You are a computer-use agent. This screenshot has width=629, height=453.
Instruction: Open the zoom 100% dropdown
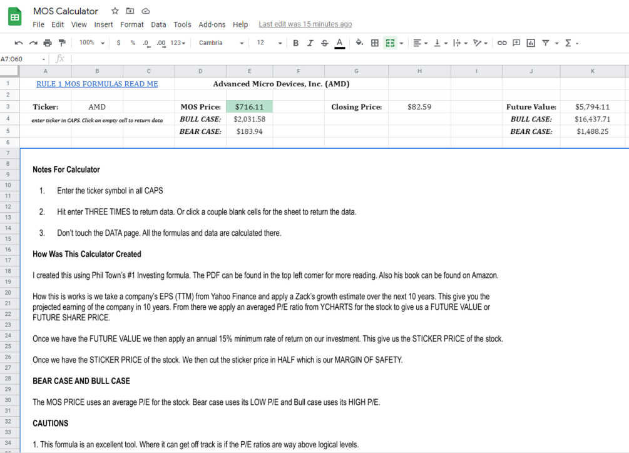[x=91, y=43]
